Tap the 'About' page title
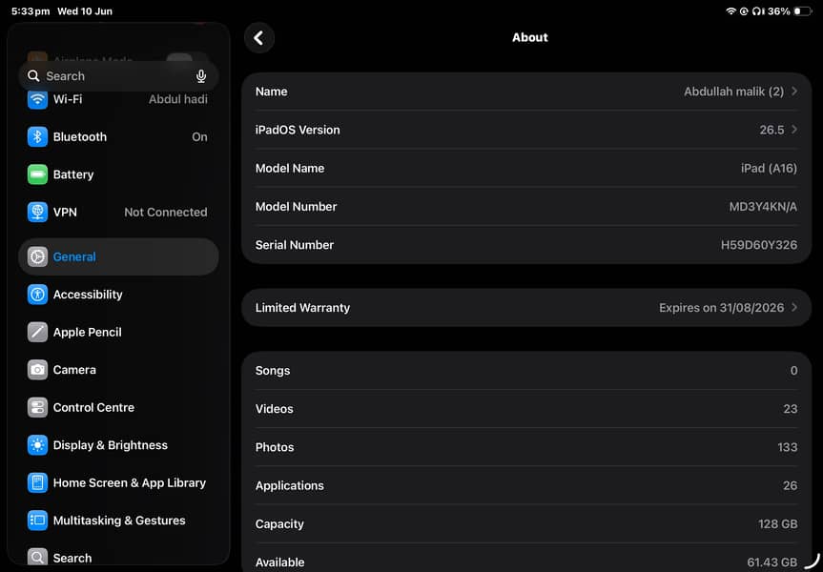This screenshot has height=572, width=823. click(529, 37)
